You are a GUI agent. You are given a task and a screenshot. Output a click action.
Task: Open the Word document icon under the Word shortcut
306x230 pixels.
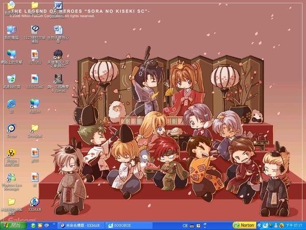coord(58,30)
